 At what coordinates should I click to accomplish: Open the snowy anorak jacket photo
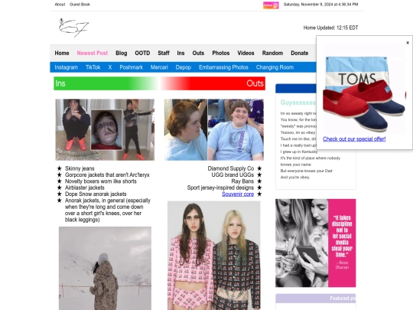click(x=105, y=268)
